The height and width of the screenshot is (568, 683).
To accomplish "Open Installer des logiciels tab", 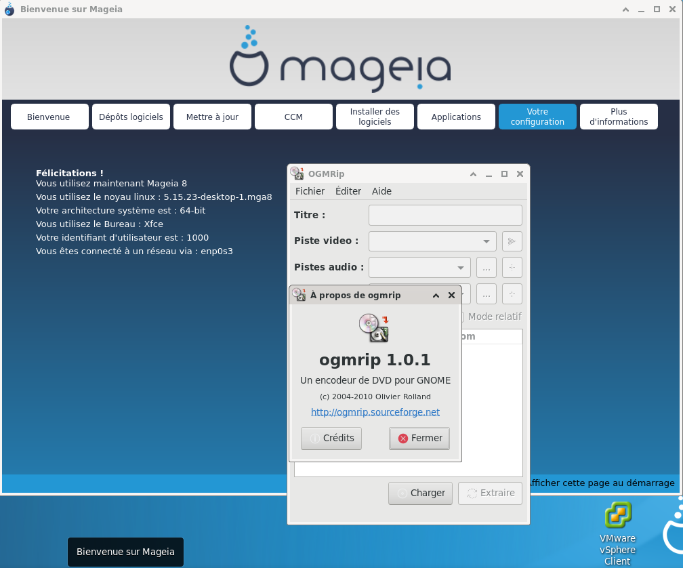I will click(375, 117).
